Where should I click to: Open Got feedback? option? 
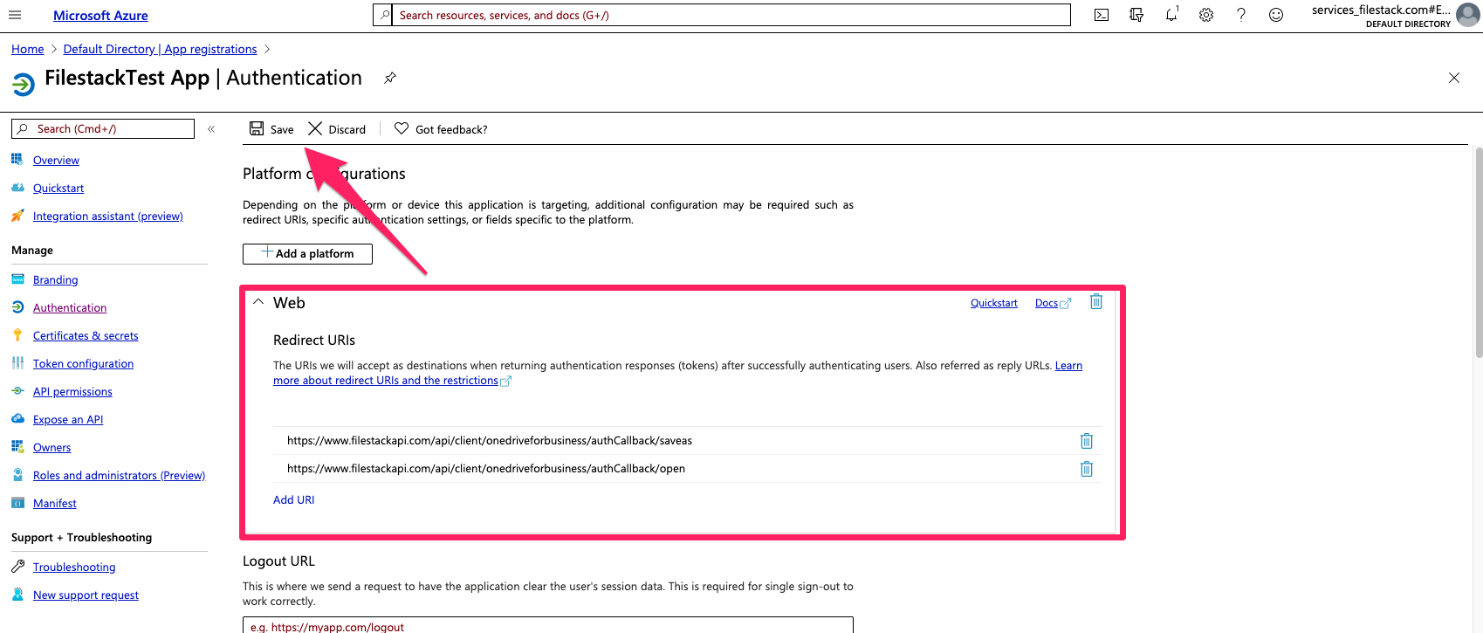tap(441, 129)
